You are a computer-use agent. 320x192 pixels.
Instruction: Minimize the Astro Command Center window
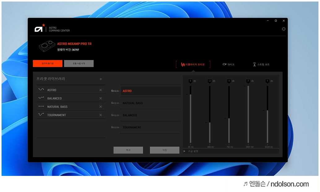268,21
